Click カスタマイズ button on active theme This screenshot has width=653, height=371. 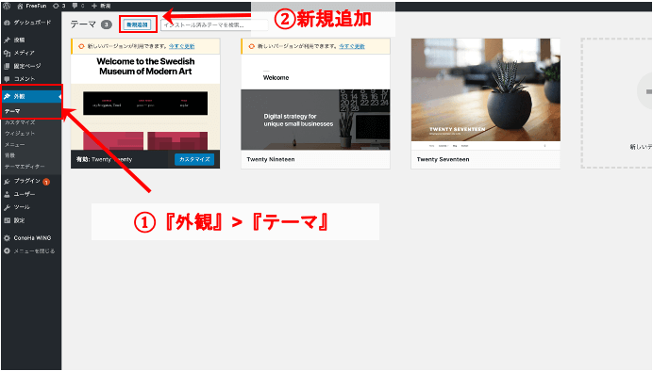point(194,159)
